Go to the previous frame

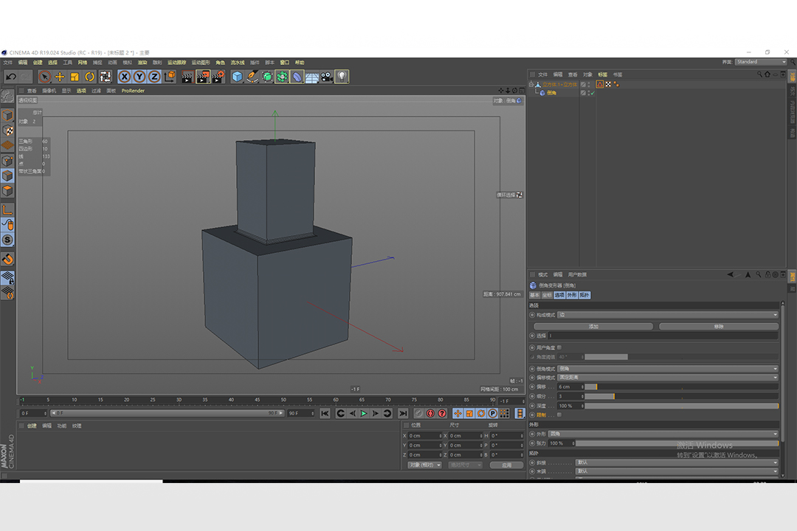tap(352, 413)
